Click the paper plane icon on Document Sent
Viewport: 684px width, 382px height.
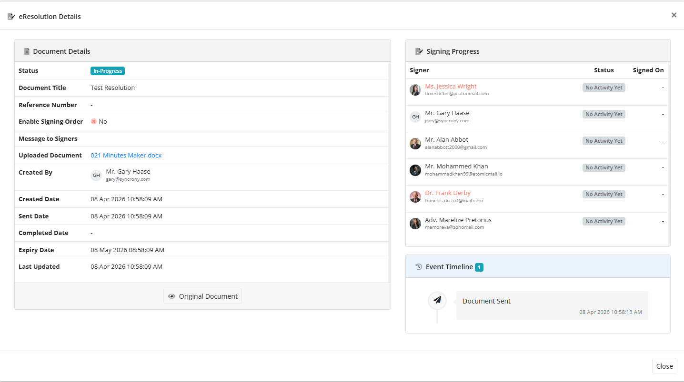coord(437,301)
